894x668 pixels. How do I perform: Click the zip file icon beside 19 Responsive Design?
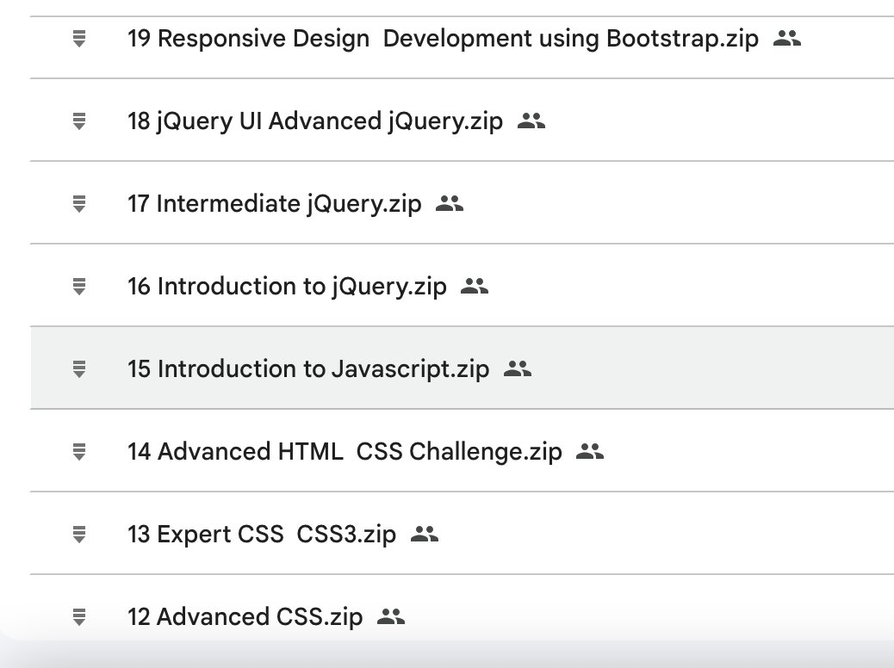pos(79,38)
